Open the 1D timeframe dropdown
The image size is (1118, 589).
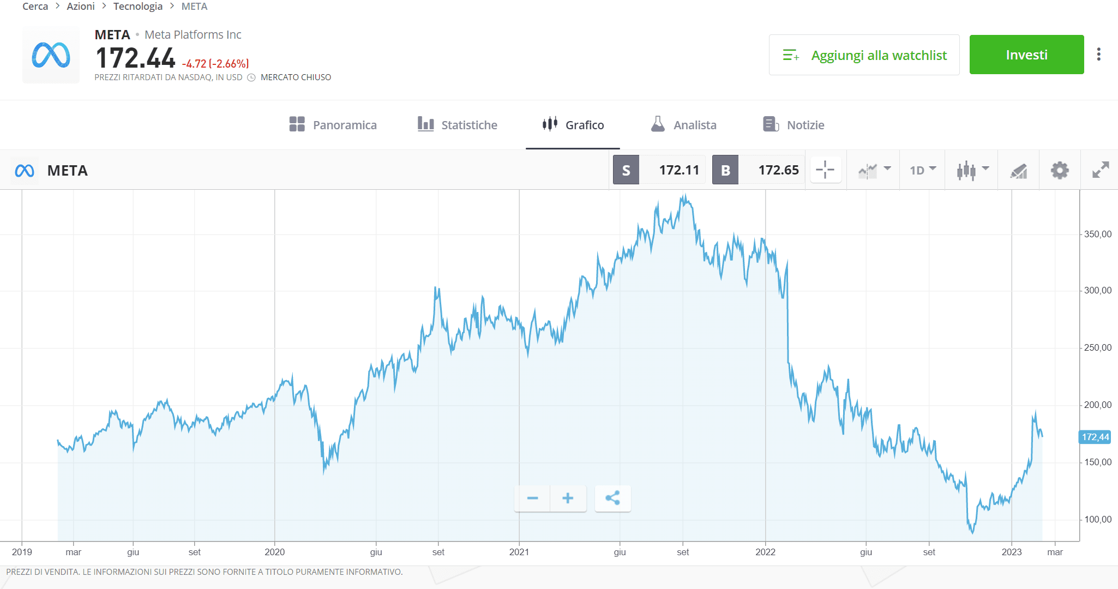click(x=923, y=170)
